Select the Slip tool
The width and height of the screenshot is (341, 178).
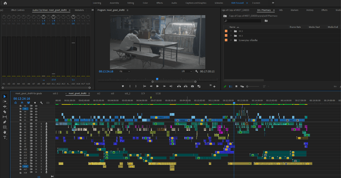tap(5, 117)
